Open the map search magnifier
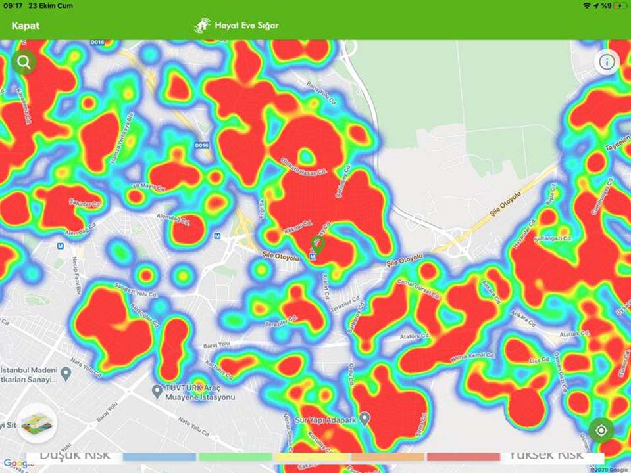Viewport: 631px width, 473px height. (x=24, y=62)
